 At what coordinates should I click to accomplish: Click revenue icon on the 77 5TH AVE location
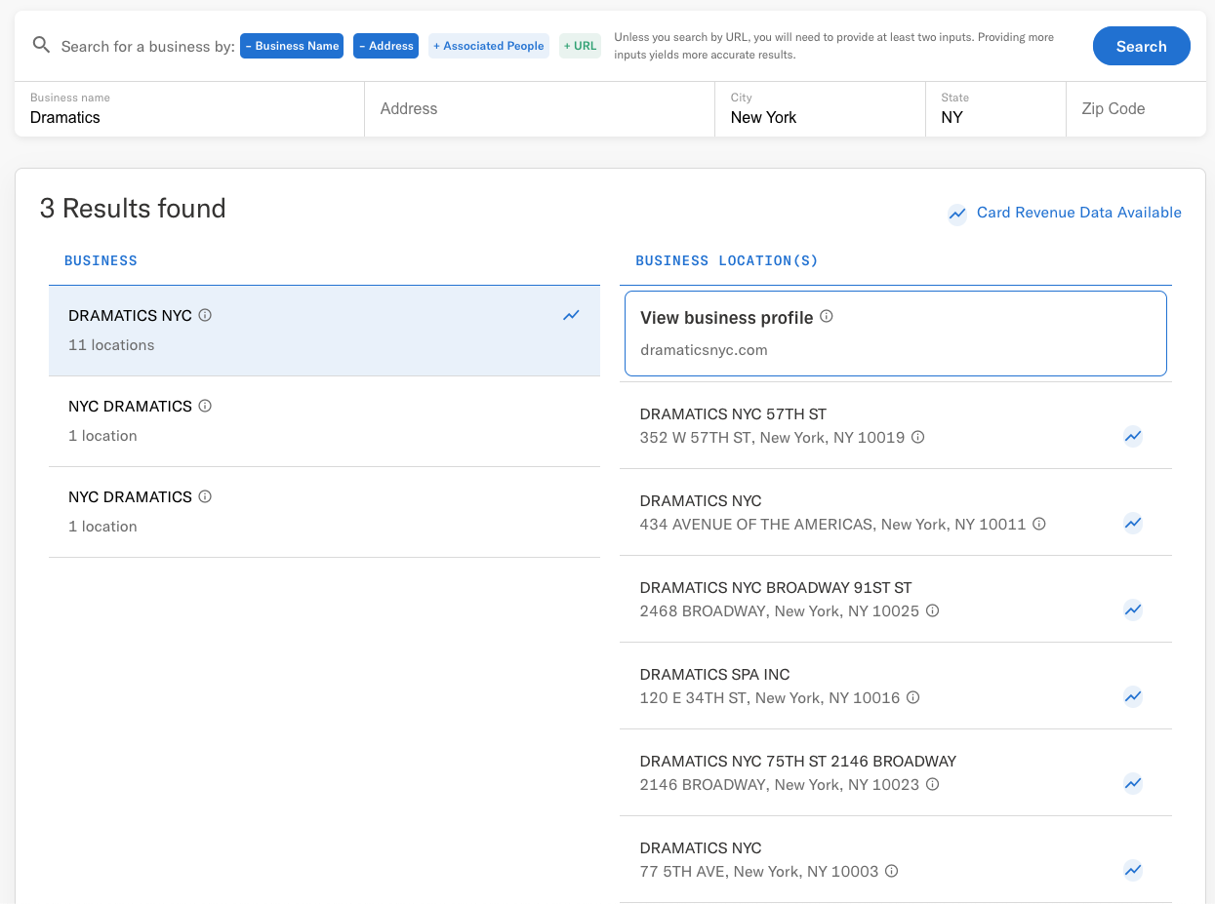pos(1132,870)
